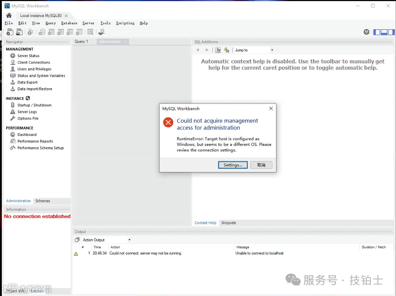Open Status and System Variables

(41, 76)
